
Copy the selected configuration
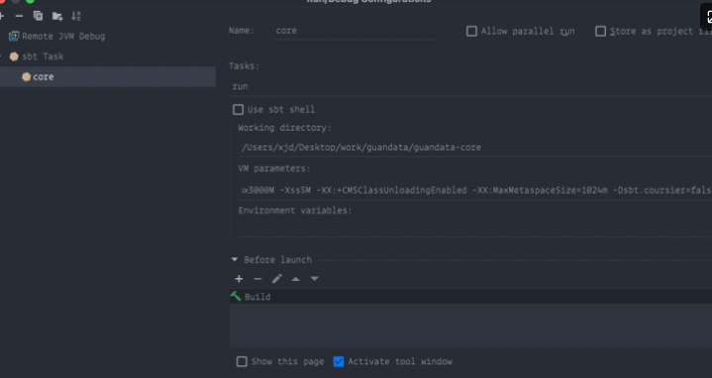point(39,17)
